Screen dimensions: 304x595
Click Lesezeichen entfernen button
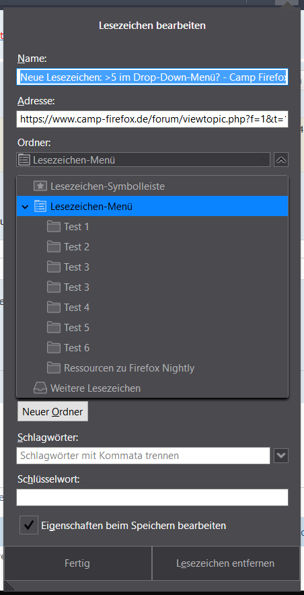(225, 563)
